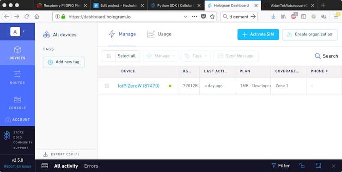This screenshot has height=172, width=342.
Task: Click the browser search box
Action: tap(239, 17)
